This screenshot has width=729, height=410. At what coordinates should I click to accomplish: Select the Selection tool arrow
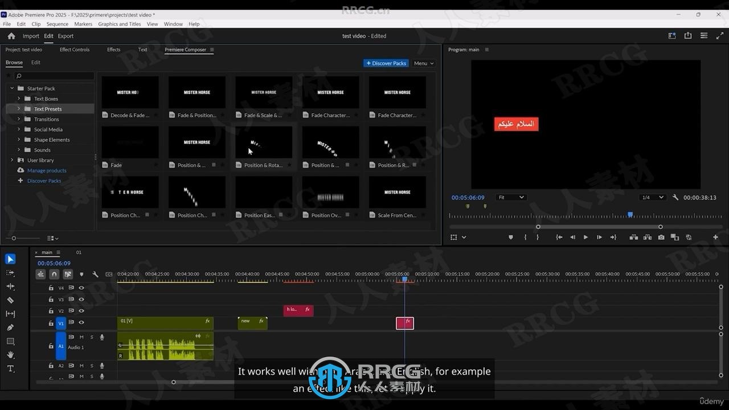tap(10, 259)
